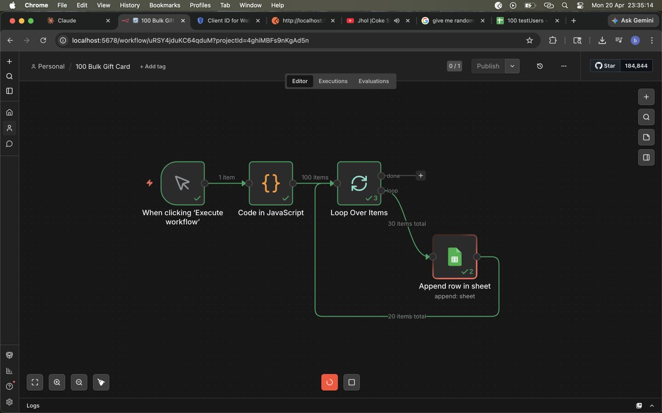Open Chrome downloads icon
Viewport: 662px width, 413px height.
pos(602,40)
